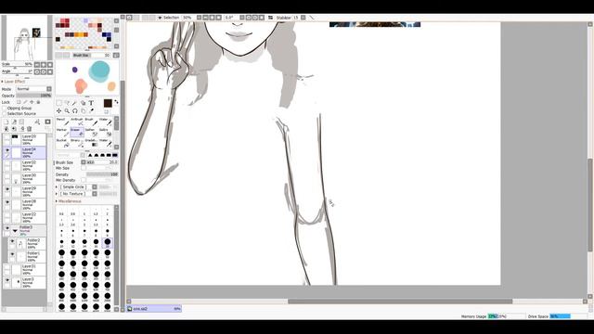Click the navigator canvas thumbnail

[x=27, y=37]
